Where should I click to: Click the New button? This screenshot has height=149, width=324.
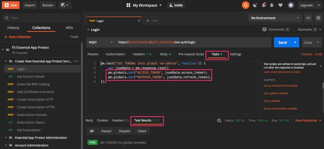click(x=10, y=5)
